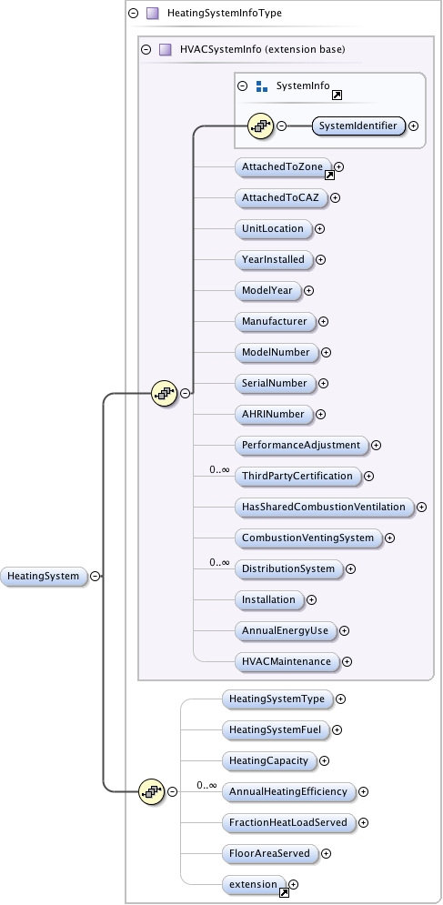The height and width of the screenshot is (905, 443).
Task: Expand the HeatingSystemFuel element
Action: coord(337,730)
